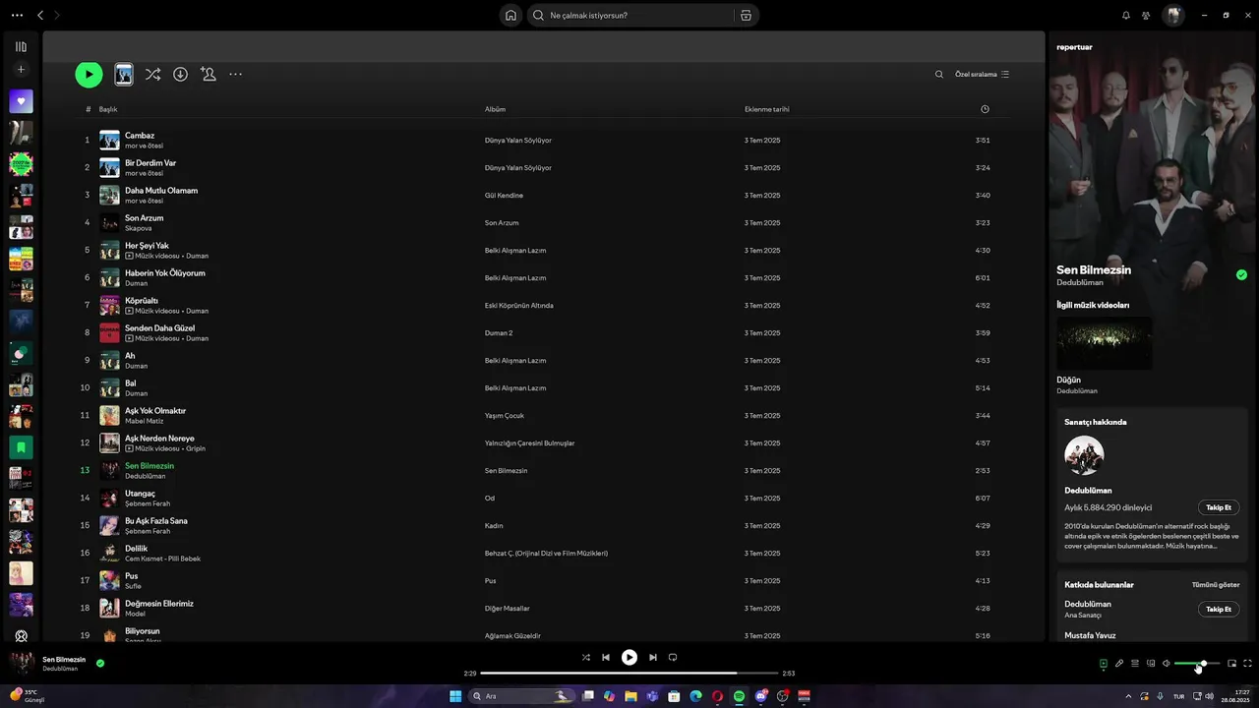
Task: Open the friend activity icon in top bar
Action: [1146, 15]
